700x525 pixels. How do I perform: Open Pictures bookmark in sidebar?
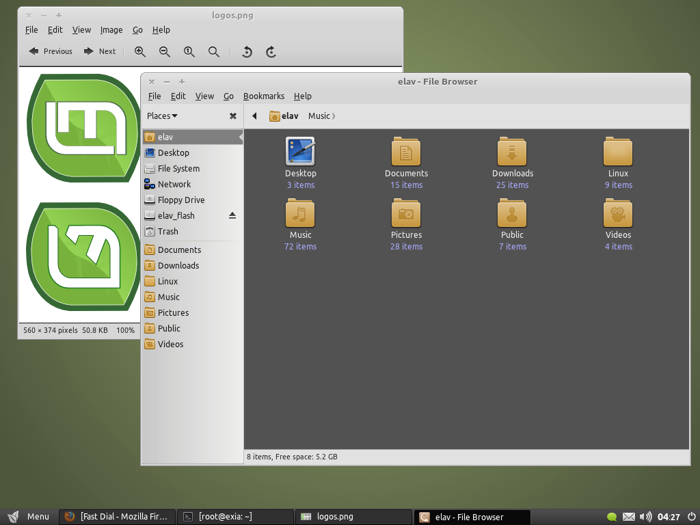pyautogui.click(x=193, y=313)
